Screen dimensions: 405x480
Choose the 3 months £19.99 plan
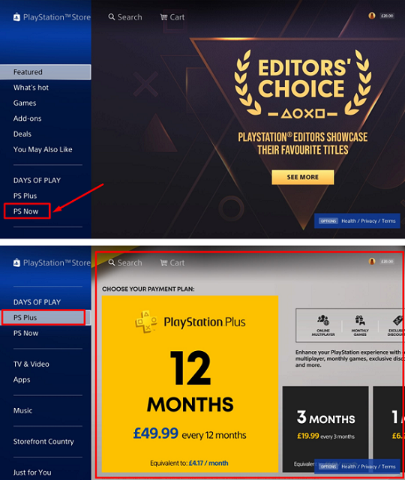pos(325,429)
